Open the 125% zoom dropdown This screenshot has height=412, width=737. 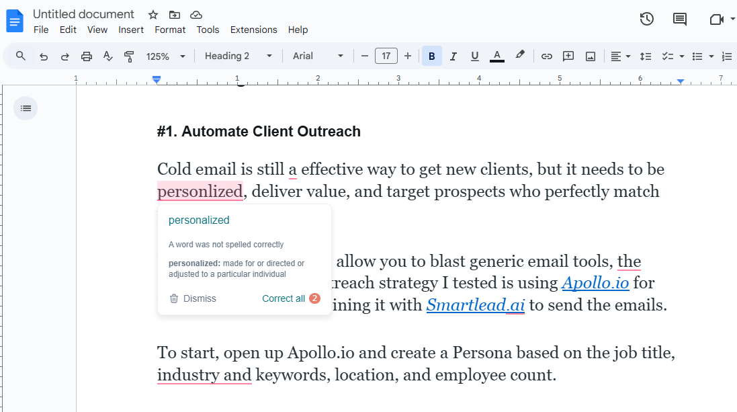point(166,56)
